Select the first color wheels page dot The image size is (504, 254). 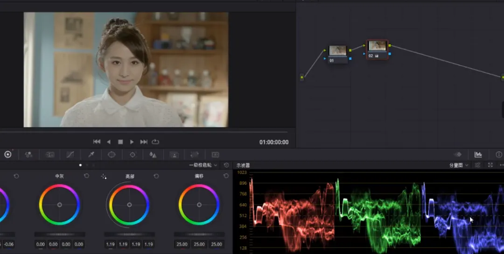(x=80, y=165)
